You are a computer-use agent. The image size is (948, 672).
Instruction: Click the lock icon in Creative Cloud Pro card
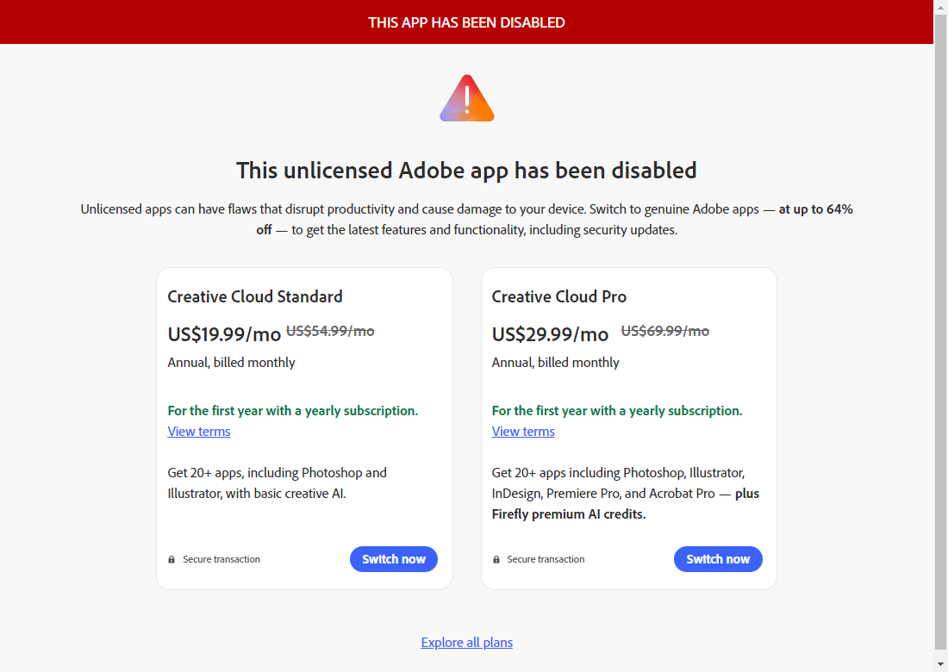[496, 560]
